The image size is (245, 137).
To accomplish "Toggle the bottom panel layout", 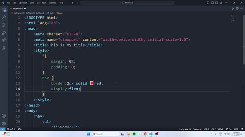I will tap(212, 3).
